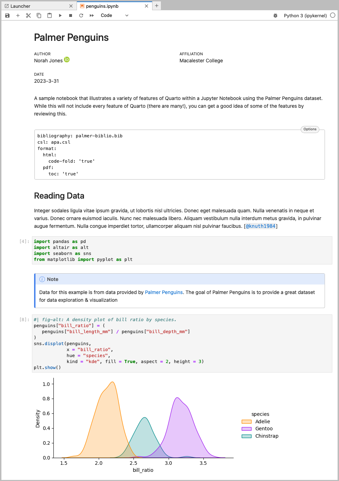
Task: Open a new launcher tab
Action: click(157, 6)
